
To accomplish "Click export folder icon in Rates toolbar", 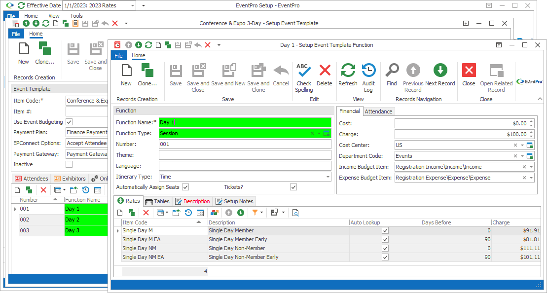I will coord(176,213).
